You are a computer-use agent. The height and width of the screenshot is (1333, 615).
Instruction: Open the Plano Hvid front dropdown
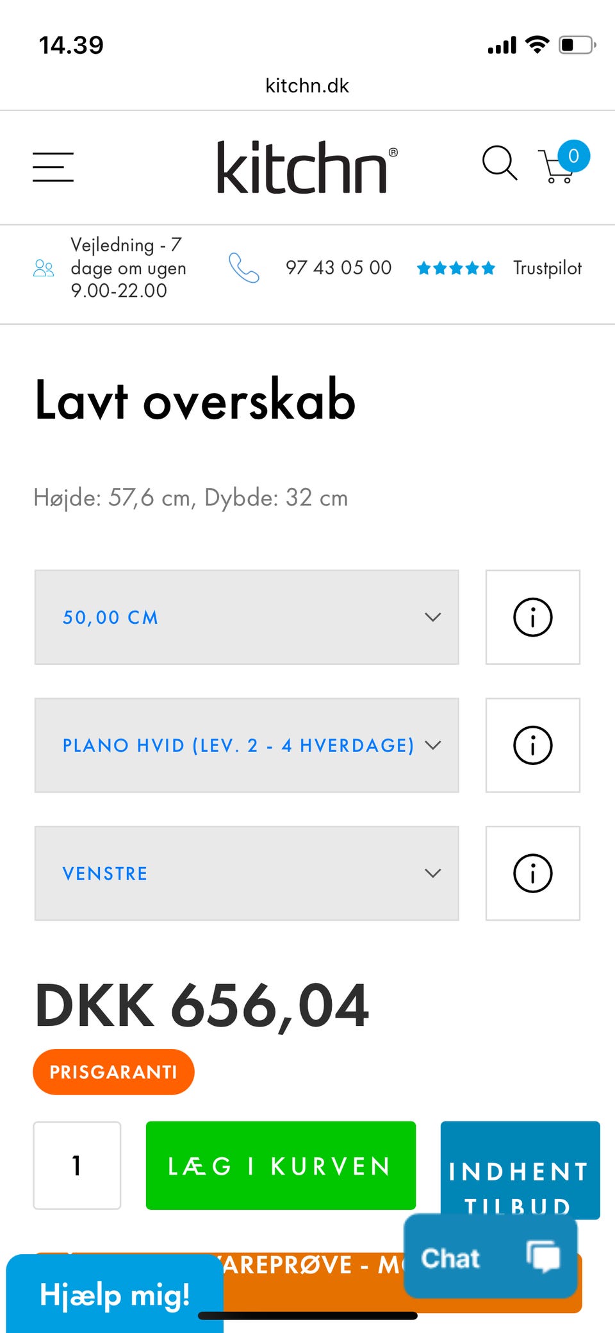pos(247,745)
